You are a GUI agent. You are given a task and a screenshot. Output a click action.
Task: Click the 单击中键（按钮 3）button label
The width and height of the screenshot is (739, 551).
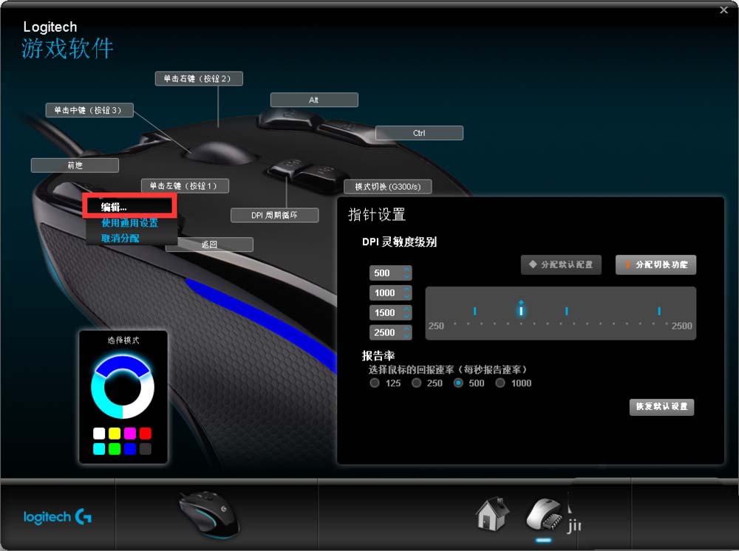tap(89, 110)
